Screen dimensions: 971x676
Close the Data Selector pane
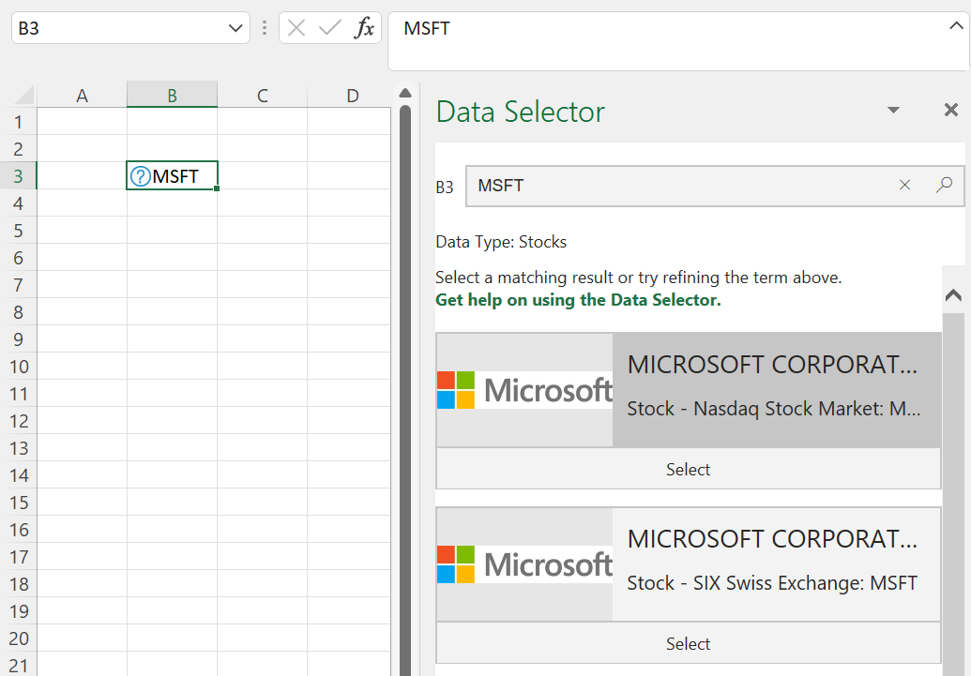click(x=951, y=111)
